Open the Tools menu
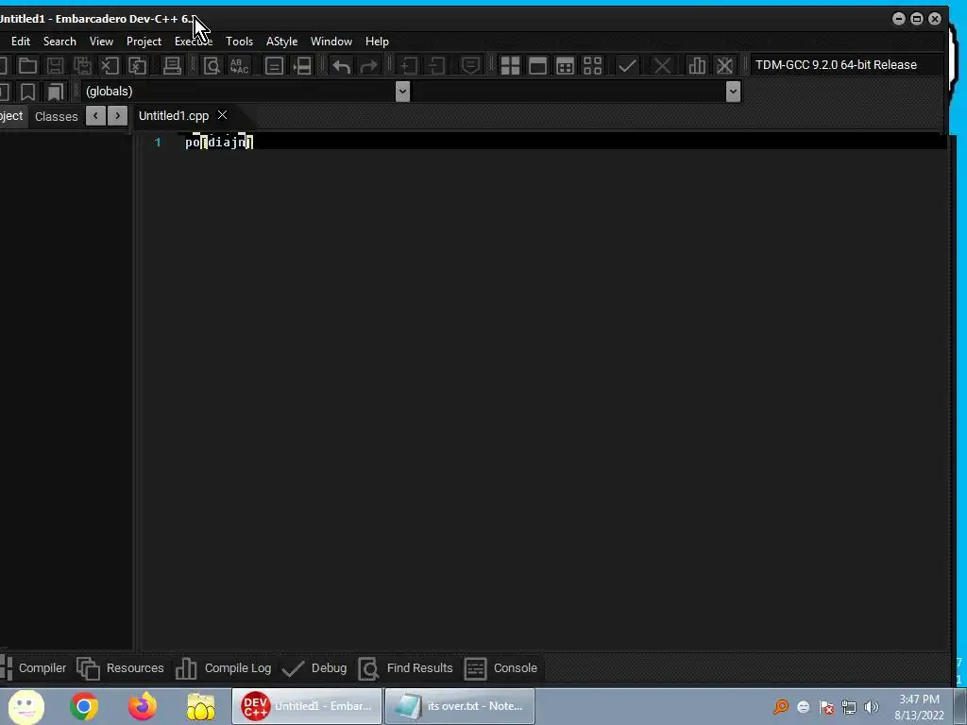 click(239, 42)
